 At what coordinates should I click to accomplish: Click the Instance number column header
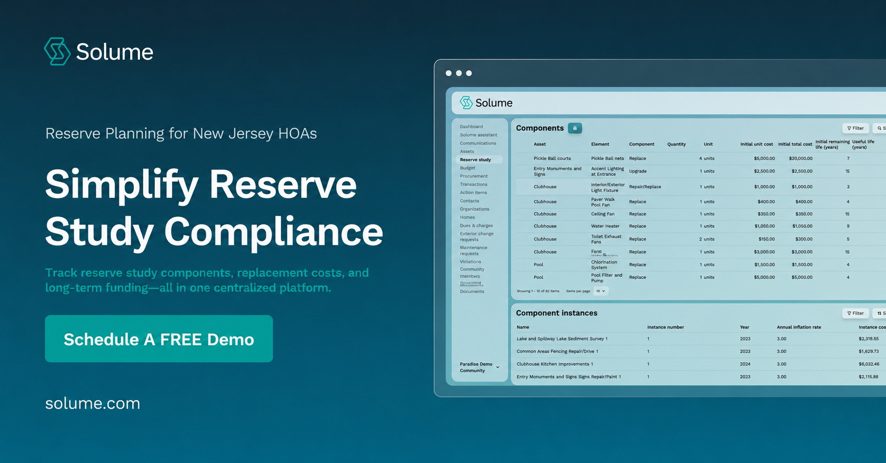tap(665, 327)
